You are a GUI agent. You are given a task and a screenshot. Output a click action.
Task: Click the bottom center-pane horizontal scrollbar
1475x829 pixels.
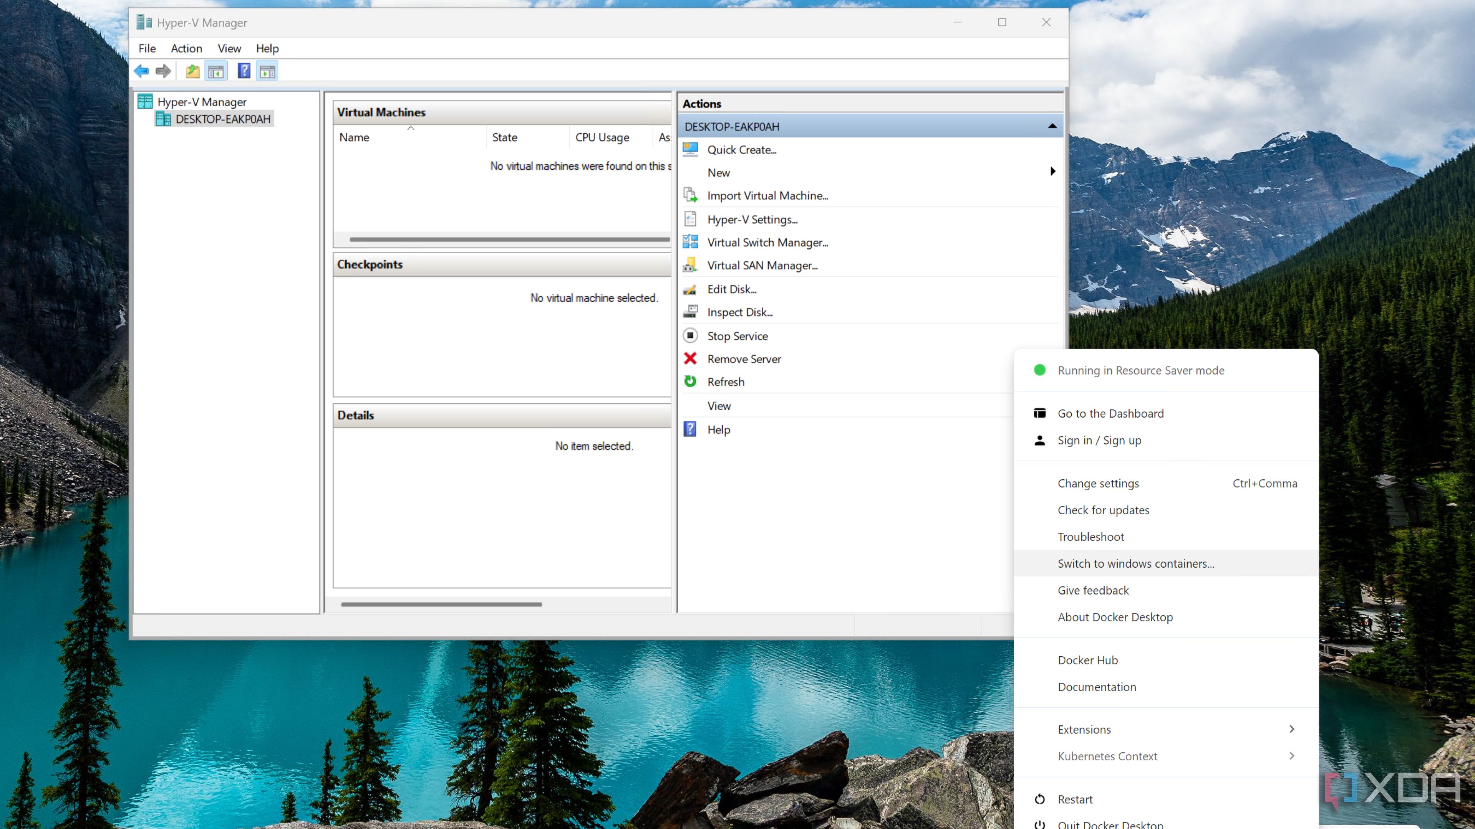(x=441, y=604)
